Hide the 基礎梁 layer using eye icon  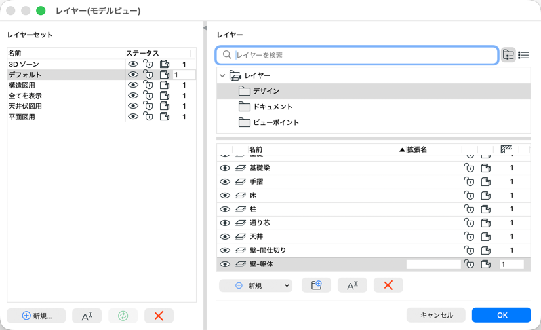coord(225,168)
